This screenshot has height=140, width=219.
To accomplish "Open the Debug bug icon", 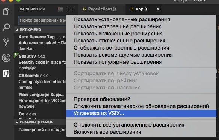I will point(6,58).
